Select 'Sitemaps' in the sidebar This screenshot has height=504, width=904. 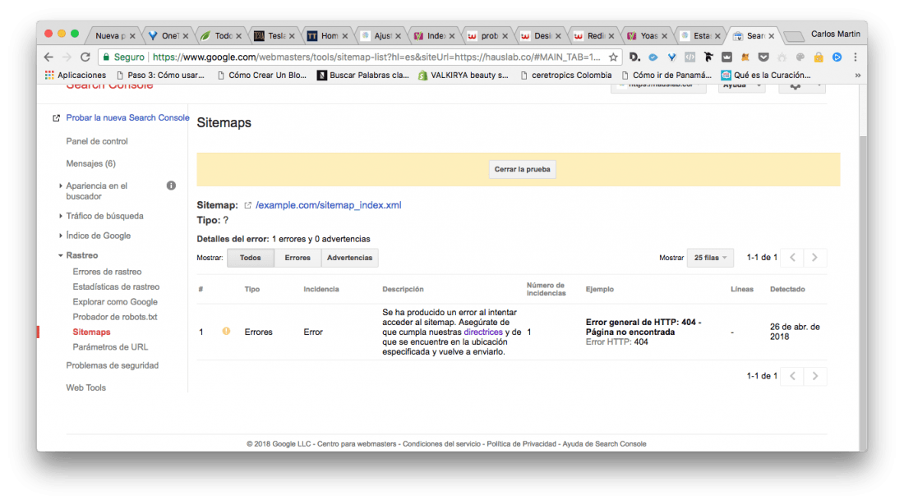click(91, 332)
